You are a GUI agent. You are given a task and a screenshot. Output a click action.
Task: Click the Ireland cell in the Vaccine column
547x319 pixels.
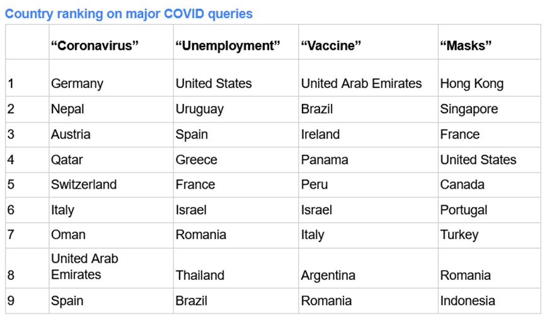click(x=320, y=135)
